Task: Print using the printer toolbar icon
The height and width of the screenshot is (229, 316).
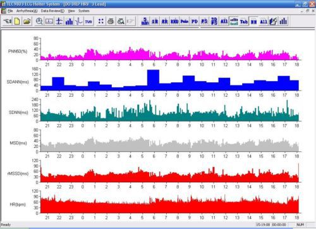Action: pyautogui.click(x=111, y=22)
